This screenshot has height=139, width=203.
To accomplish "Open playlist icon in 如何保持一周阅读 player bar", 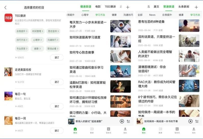I will (x=197, y=121).
